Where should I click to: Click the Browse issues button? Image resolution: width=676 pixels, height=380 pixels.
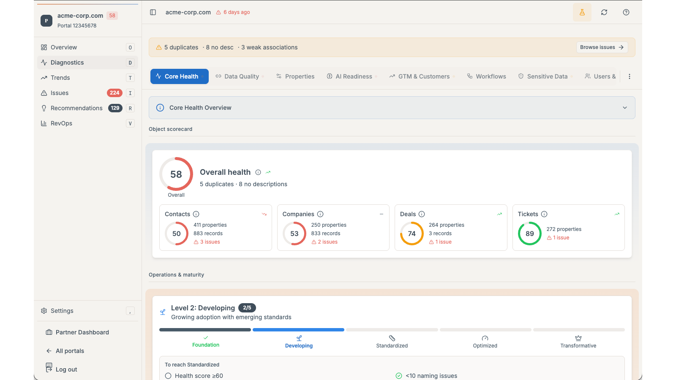[x=602, y=47]
